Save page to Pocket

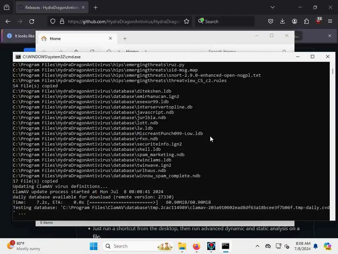(271, 21)
